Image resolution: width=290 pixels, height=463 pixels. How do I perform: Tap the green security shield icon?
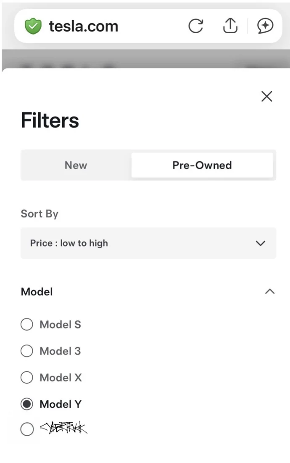coord(33,26)
